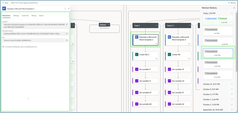Click SharePoint icon on Create file 2

[137, 55]
